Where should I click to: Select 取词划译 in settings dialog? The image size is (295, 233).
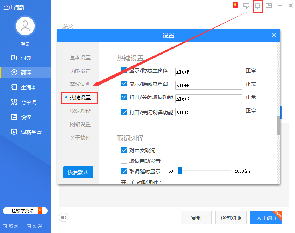click(80, 111)
